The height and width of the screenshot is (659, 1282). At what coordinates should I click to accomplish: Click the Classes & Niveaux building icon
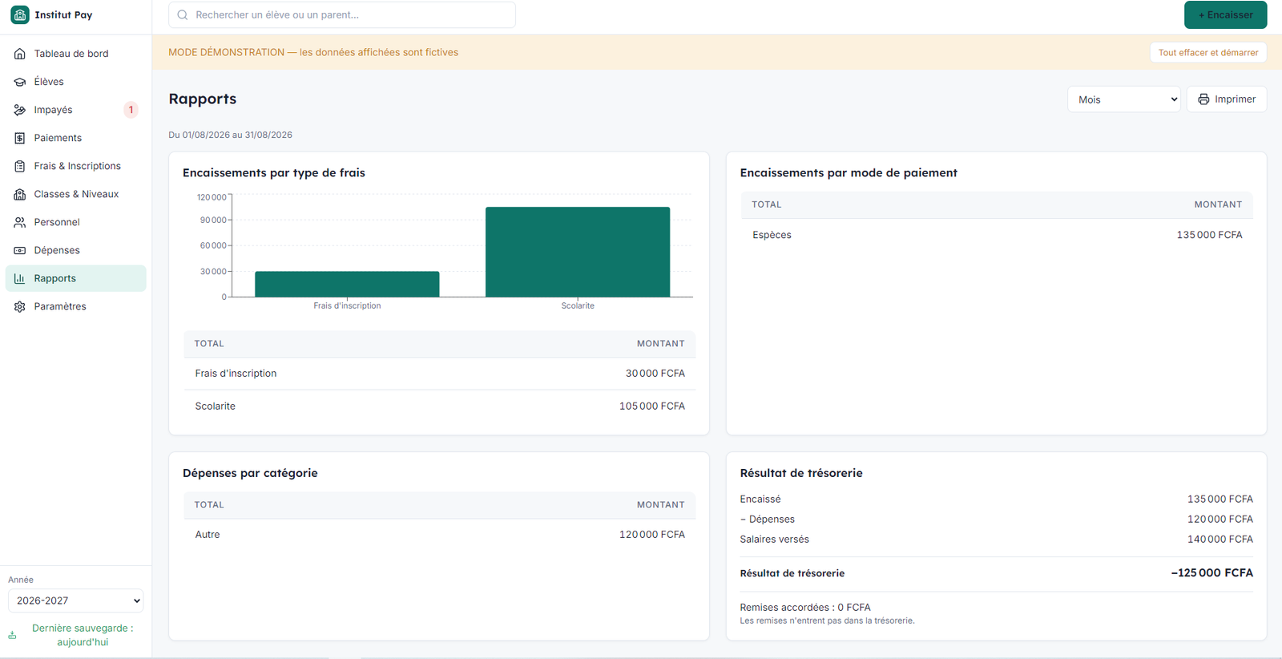(20, 194)
